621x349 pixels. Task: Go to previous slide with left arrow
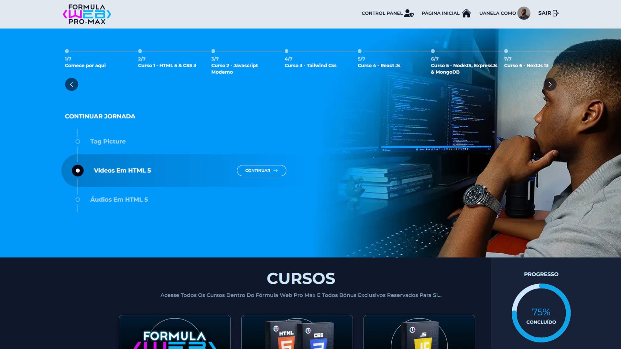point(71,84)
